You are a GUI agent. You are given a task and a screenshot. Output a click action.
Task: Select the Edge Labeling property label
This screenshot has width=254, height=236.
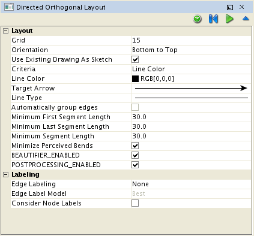point(34,184)
